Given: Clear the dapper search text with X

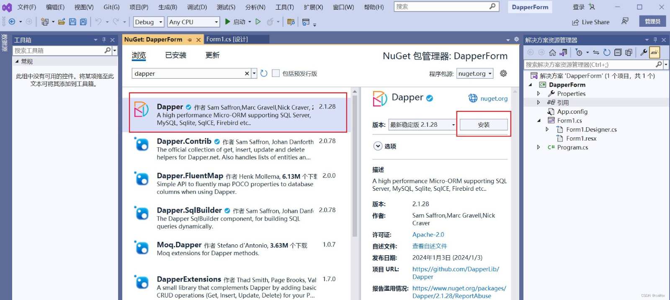Looking at the screenshot, I should coord(247,73).
